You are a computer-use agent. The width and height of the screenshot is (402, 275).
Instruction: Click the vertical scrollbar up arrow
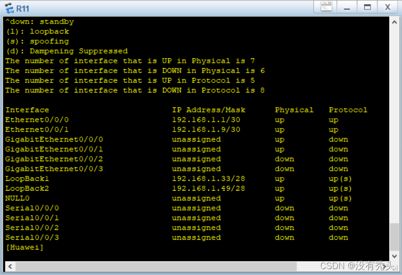394,22
